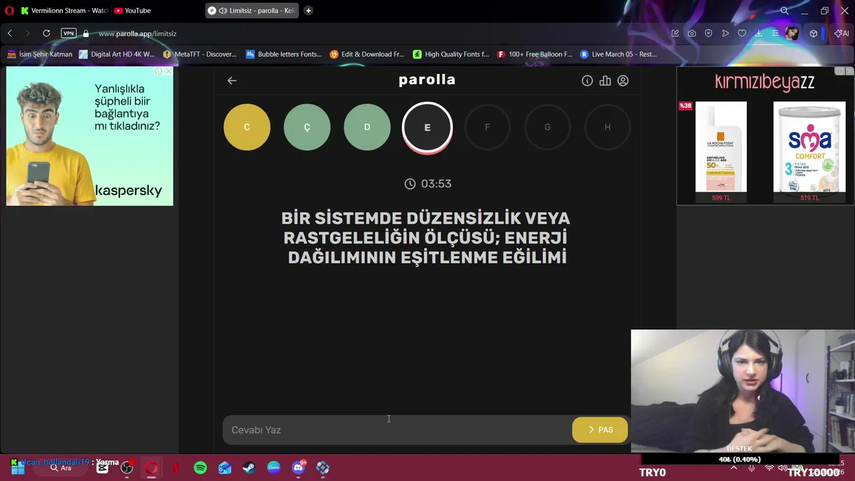Open Opera ad blocker shield icon
The width and height of the screenshot is (855, 481).
(x=709, y=33)
